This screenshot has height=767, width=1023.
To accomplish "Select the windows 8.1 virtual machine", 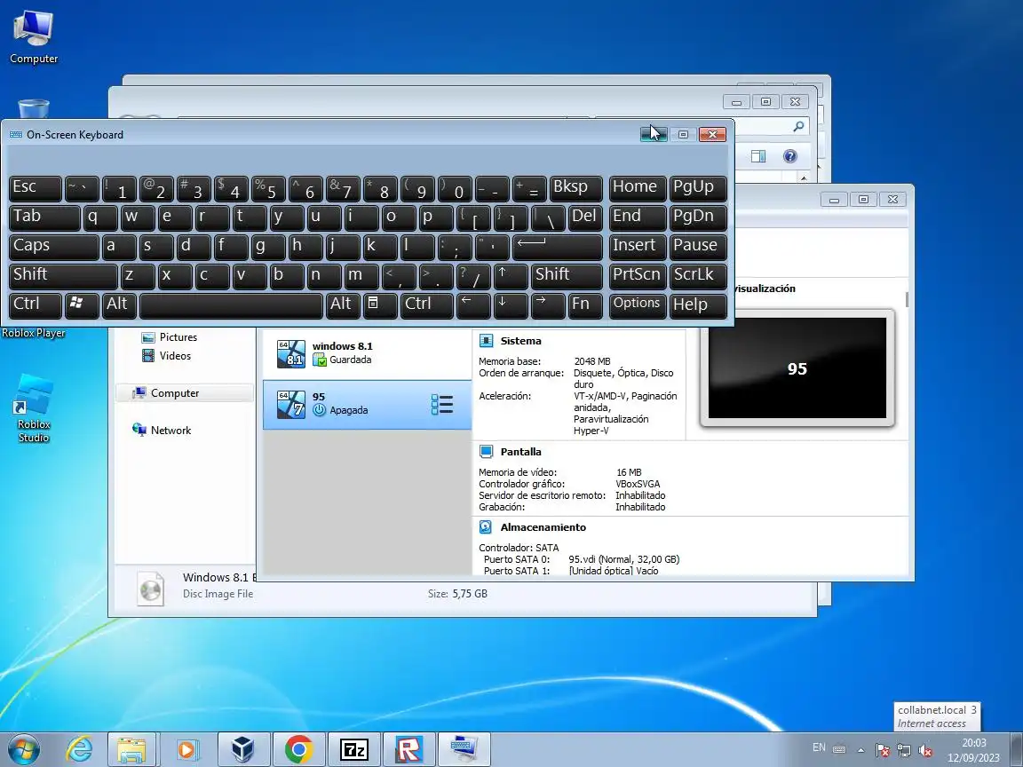I will (368, 352).
